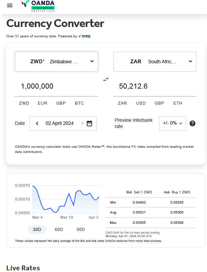Screen dimensions: 207x272
Task: Edit the 50,212.6 converted amount field
Action: point(155,86)
